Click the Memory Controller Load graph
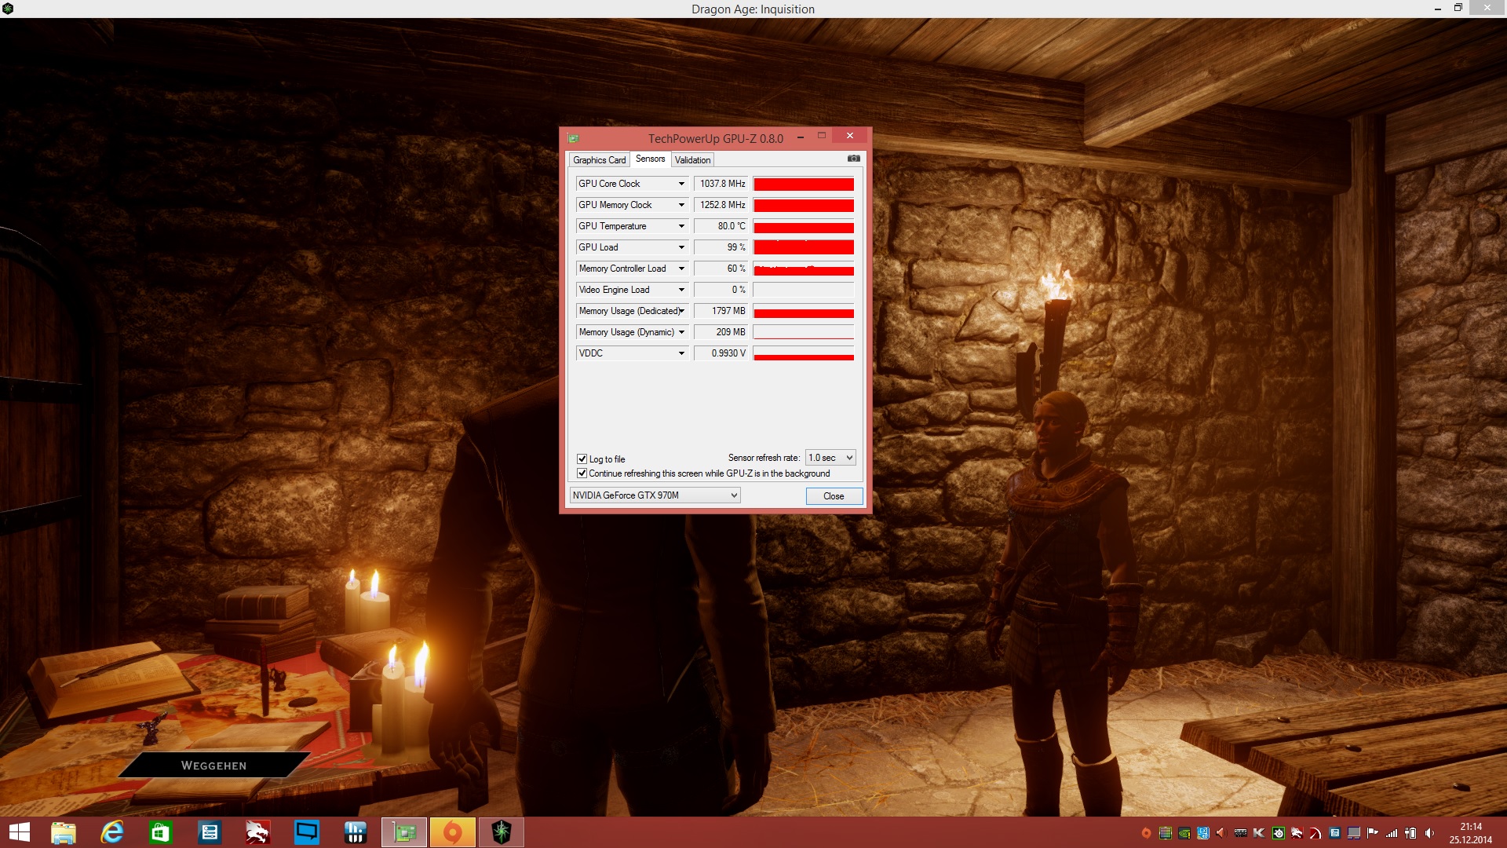Image resolution: width=1507 pixels, height=848 pixels. point(803,269)
